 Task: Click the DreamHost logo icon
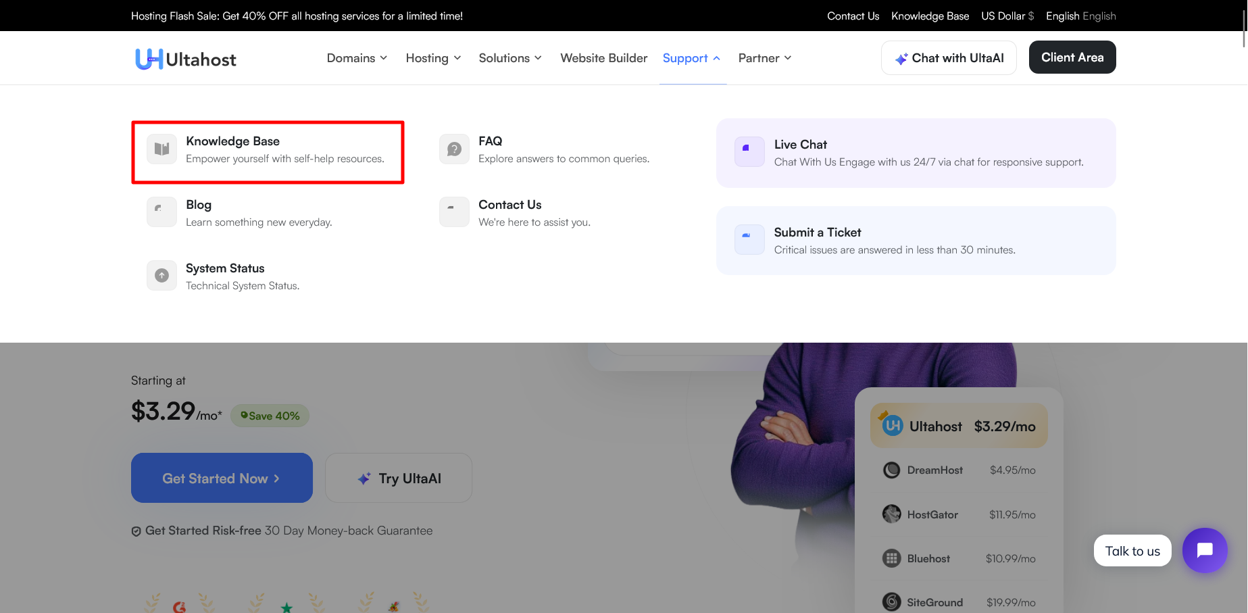click(892, 470)
